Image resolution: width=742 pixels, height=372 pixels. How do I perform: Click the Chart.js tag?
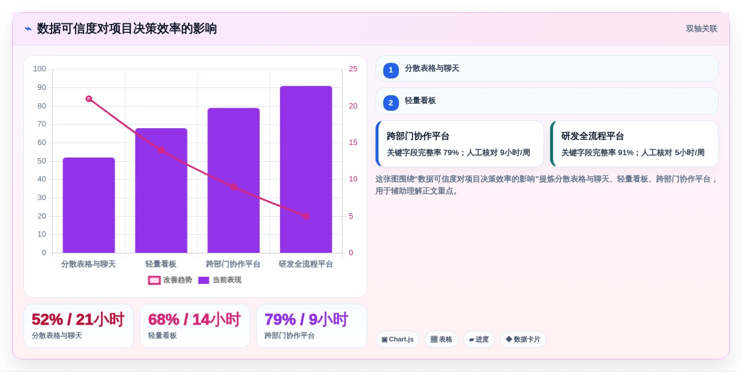point(397,340)
